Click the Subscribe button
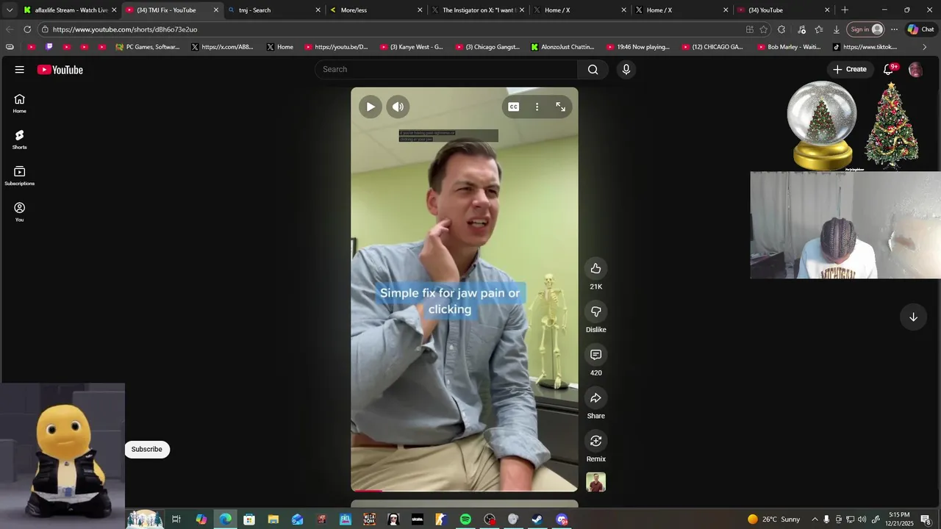 (147, 449)
